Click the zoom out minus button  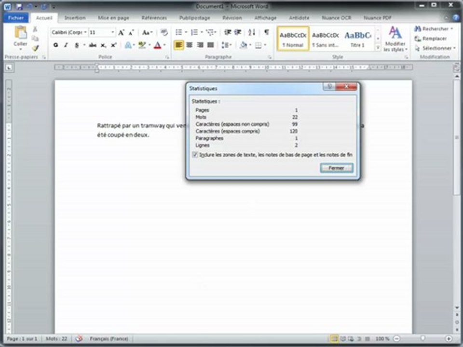397,339
